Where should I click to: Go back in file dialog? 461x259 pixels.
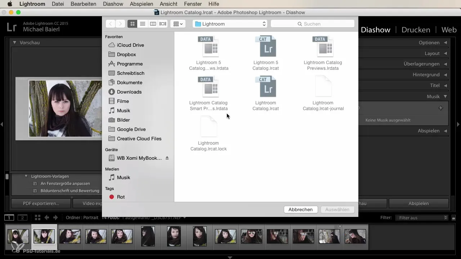pyautogui.click(x=111, y=24)
